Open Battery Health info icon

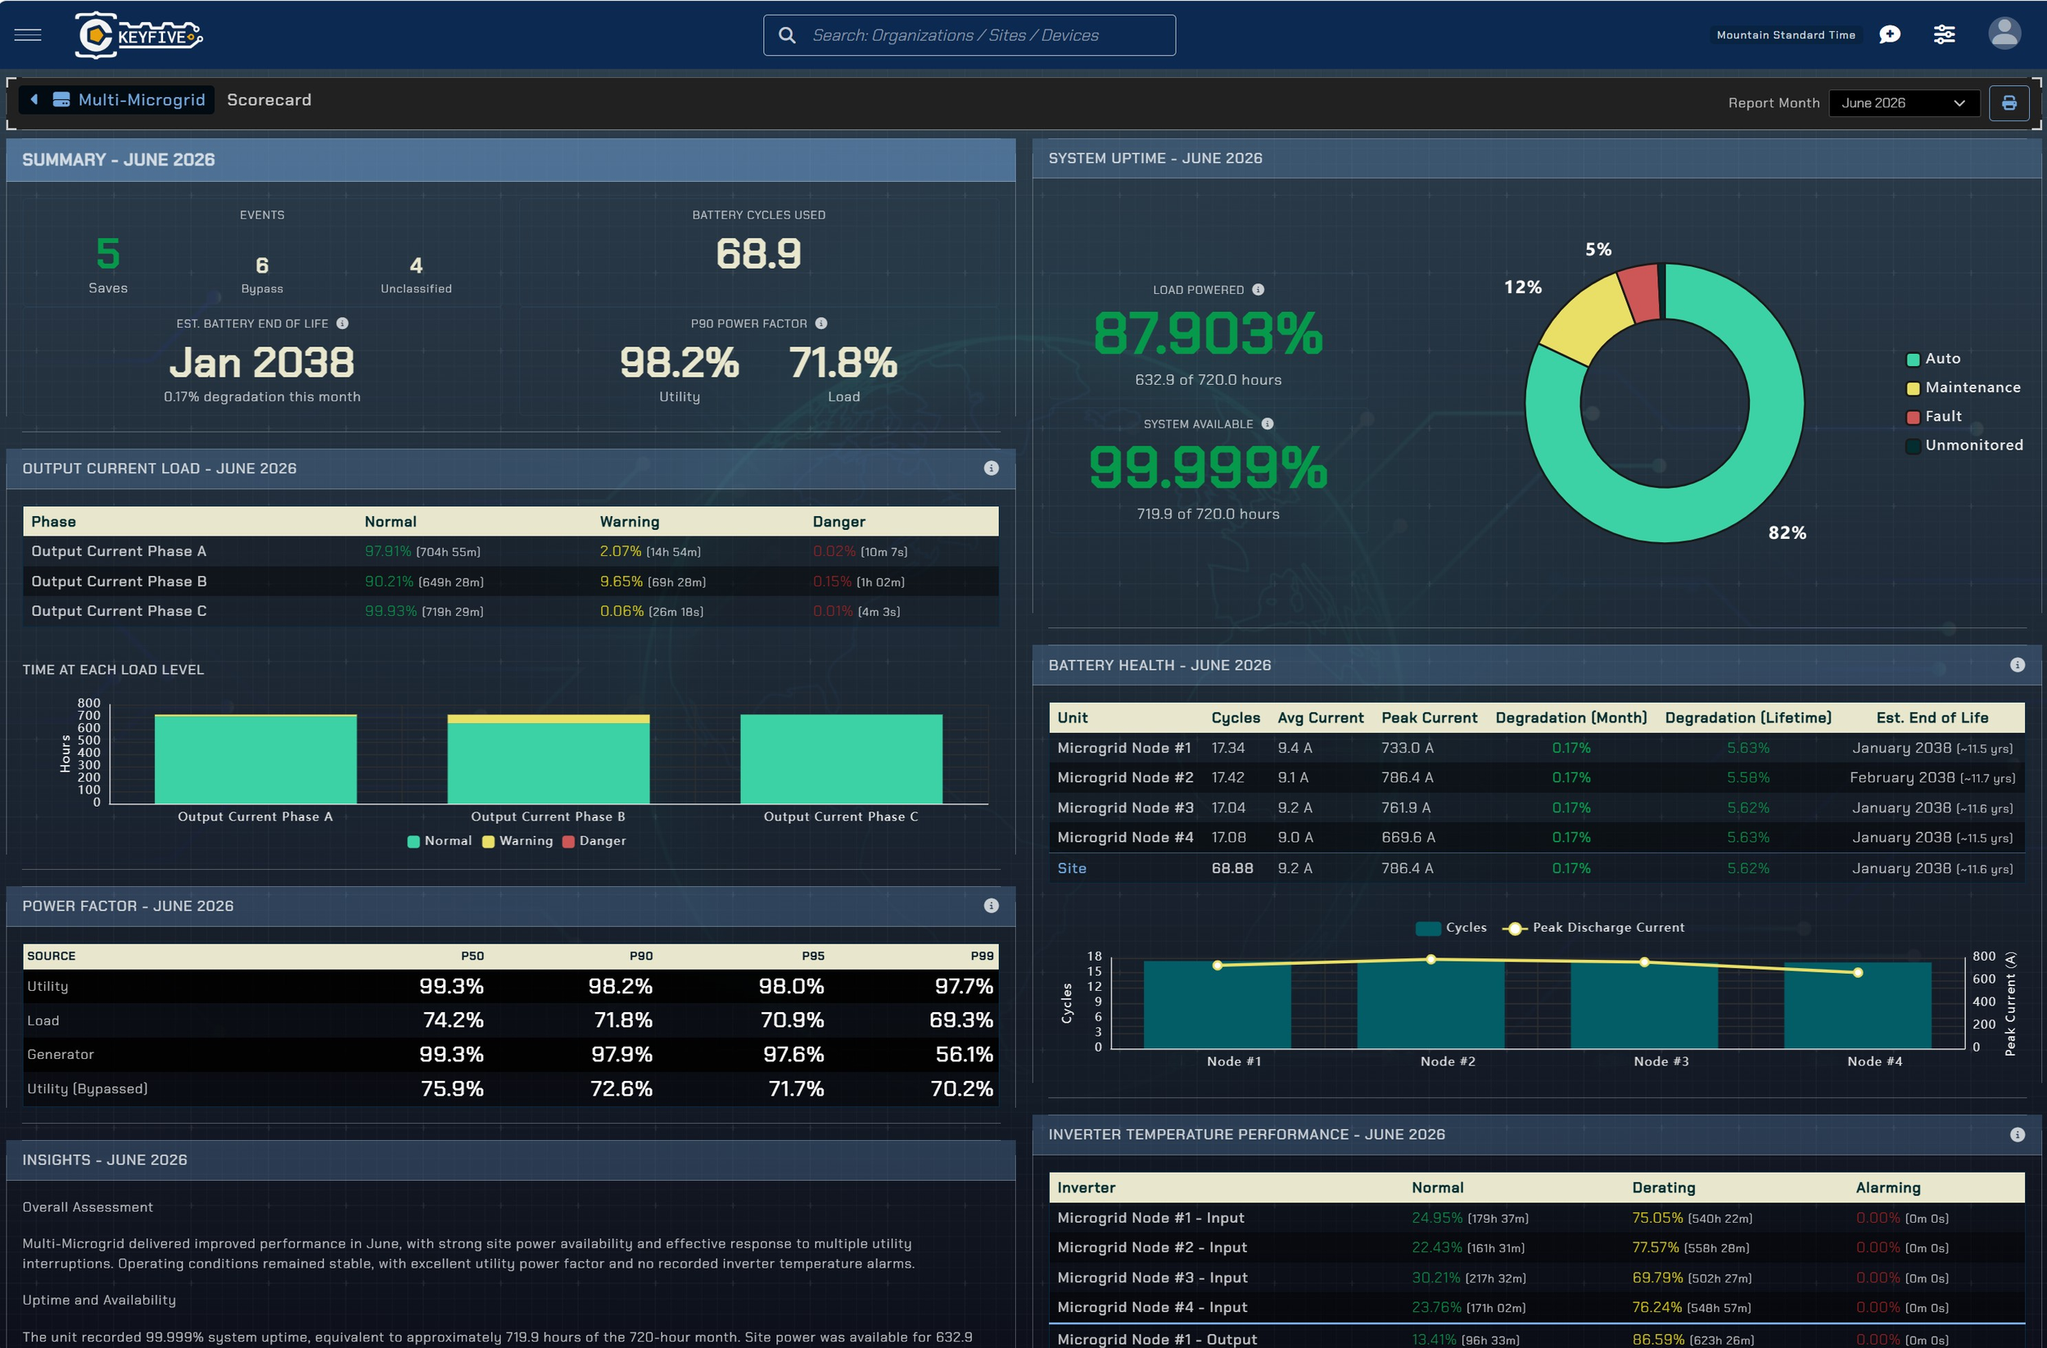[x=2018, y=665]
